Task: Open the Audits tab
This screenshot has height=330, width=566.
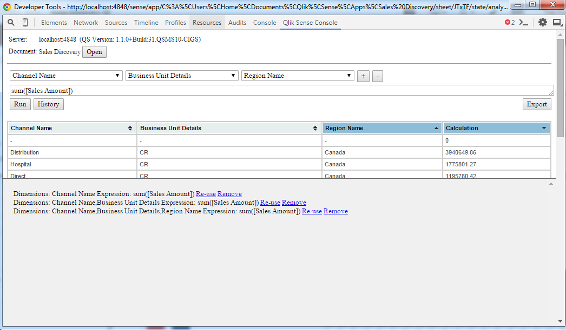Action: [x=237, y=22]
